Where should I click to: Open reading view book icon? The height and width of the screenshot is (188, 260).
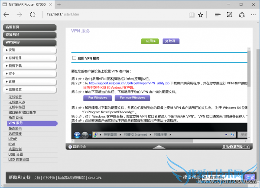(x=192, y=15)
